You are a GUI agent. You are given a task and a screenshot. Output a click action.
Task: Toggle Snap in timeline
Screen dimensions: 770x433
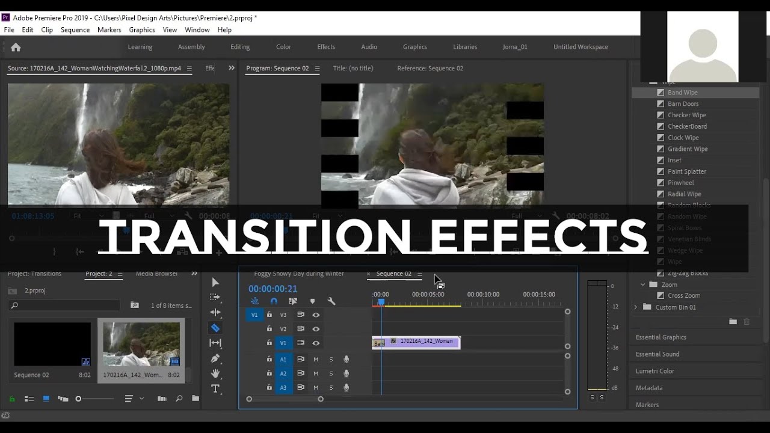[x=274, y=301]
